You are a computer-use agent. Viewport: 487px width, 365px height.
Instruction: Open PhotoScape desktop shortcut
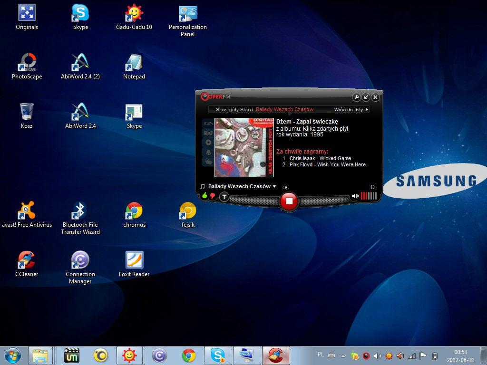pyautogui.click(x=27, y=66)
